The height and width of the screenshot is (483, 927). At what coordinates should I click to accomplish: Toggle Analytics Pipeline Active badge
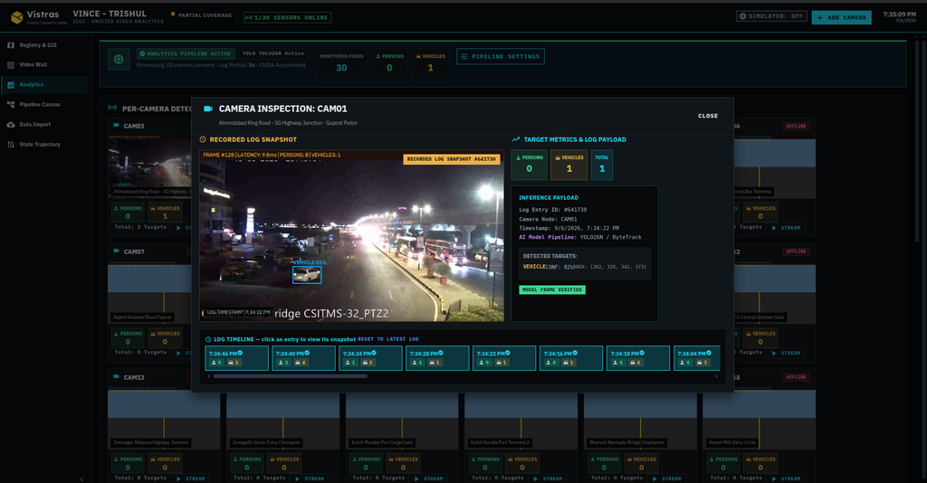[x=186, y=53]
